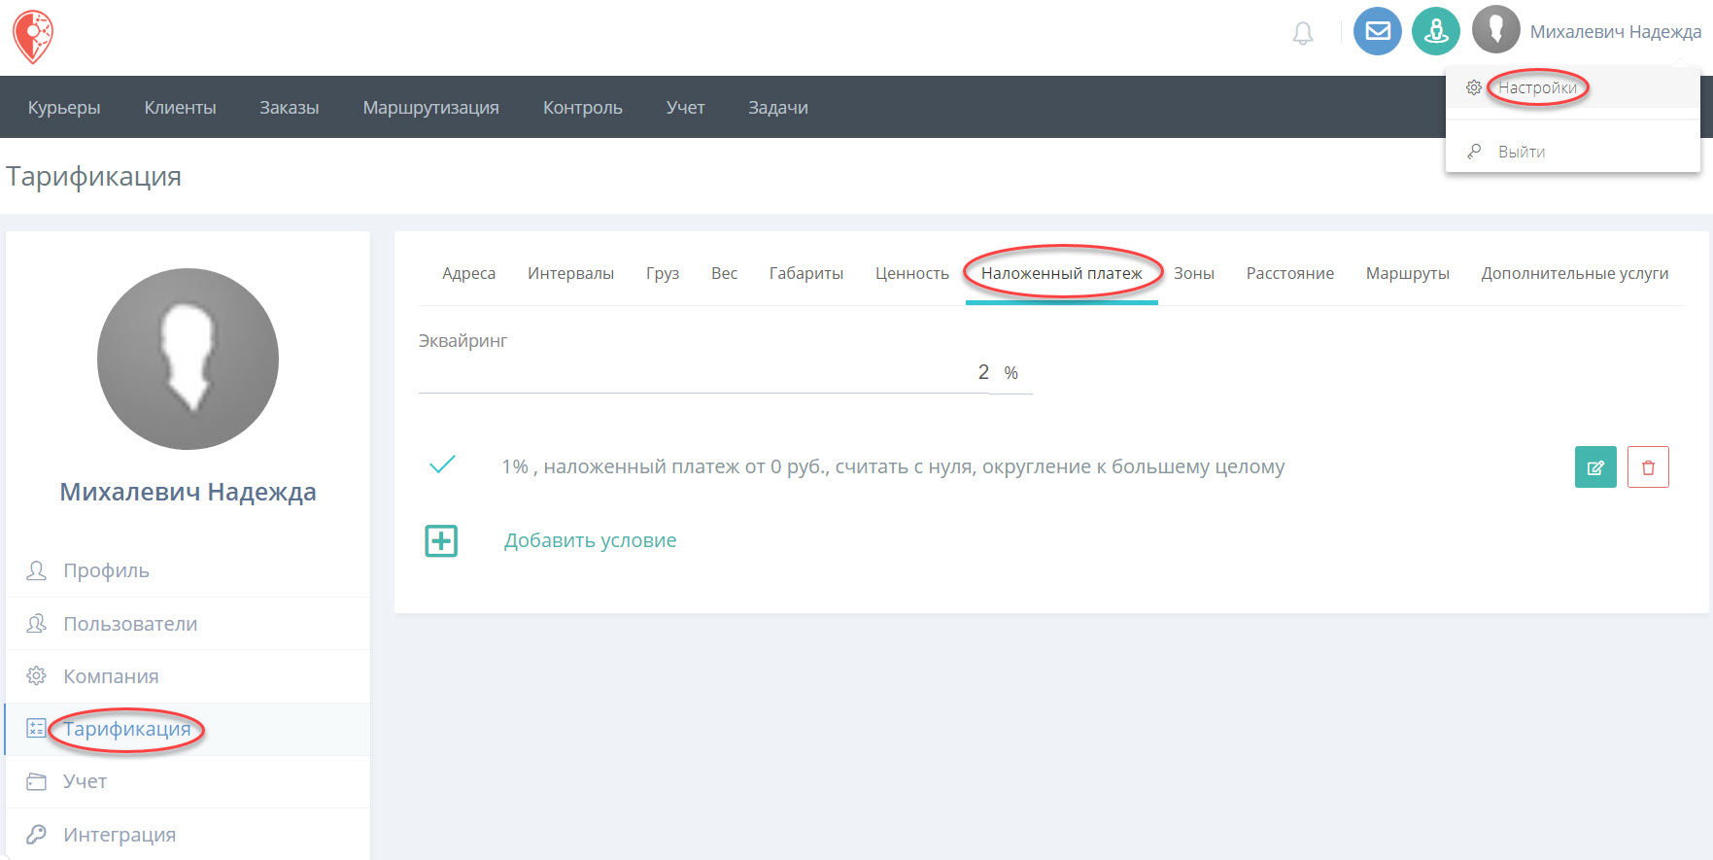Click the large profile avatar picture
Screen dimensions: 1713x860
coord(188,359)
